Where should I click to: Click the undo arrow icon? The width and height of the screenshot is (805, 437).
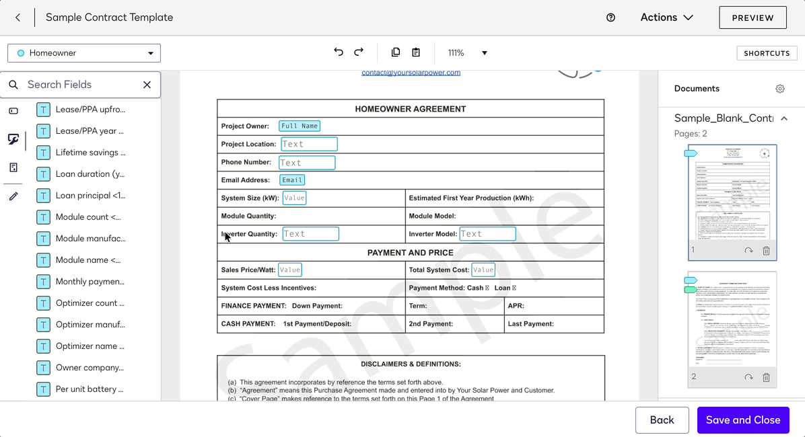[x=339, y=52]
